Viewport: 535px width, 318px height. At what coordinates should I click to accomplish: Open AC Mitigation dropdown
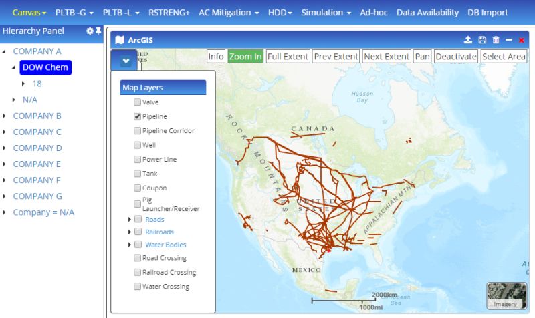coord(229,13)
